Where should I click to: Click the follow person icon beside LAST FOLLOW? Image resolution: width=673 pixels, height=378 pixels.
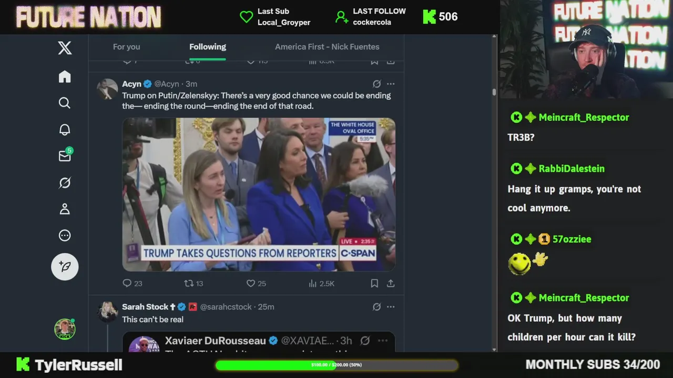[x=342, y=17]
